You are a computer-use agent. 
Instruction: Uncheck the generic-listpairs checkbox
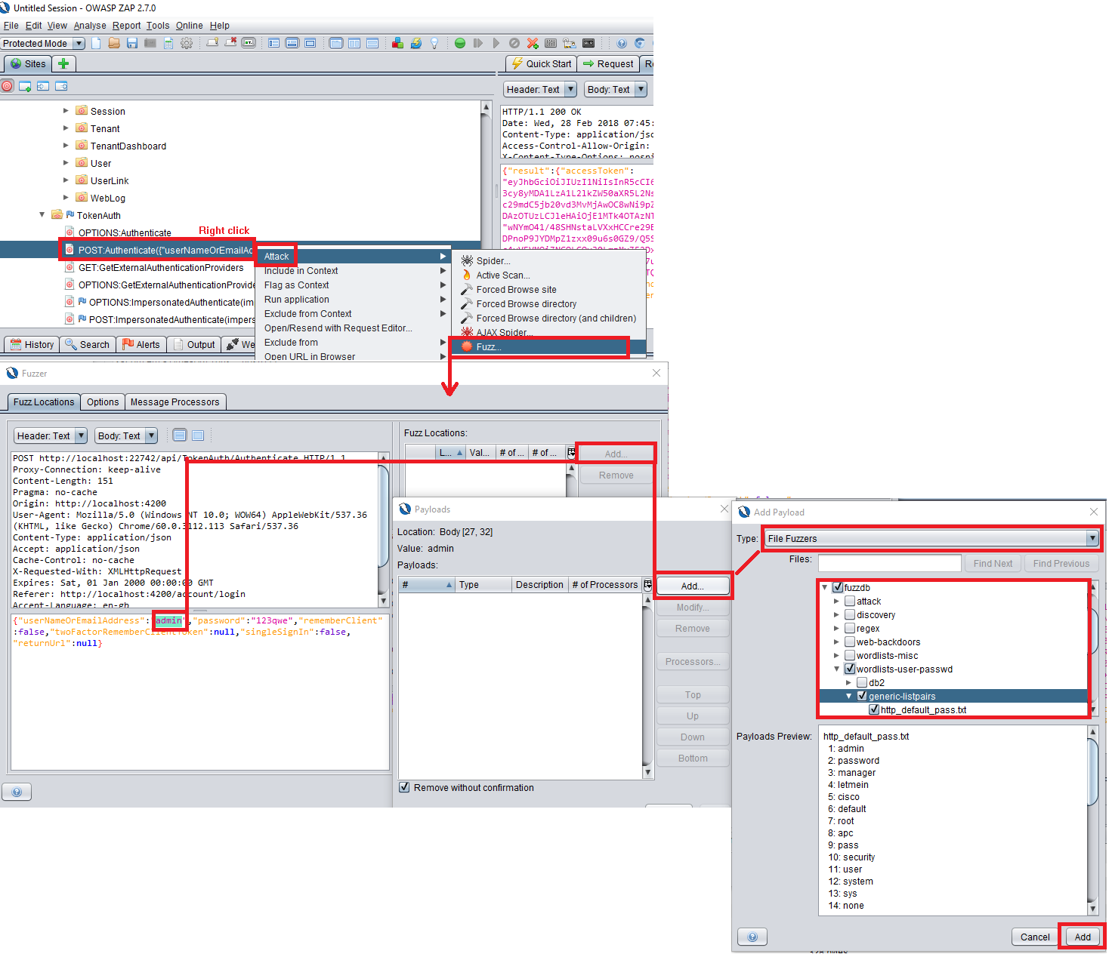pyautogui.click(x=862, y=696)
